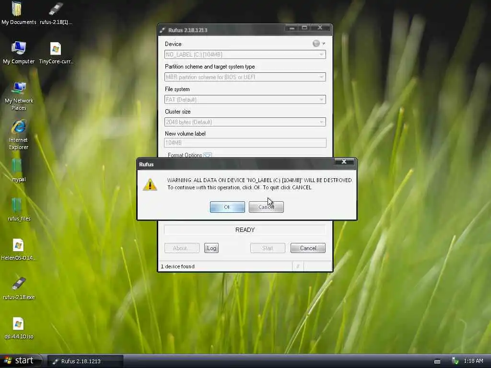
Task: Select the rufus-2.18(1) desktop icon
Action: pyautogui.click(x=56, y=13)
